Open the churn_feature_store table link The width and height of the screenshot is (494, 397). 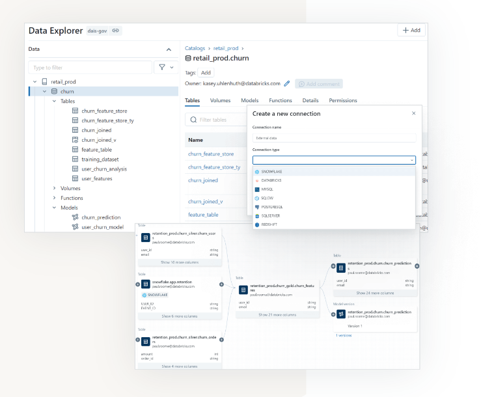tap(211, 154)
